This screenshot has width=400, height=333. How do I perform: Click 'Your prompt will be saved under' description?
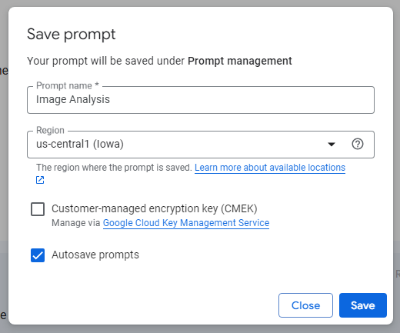105,62
